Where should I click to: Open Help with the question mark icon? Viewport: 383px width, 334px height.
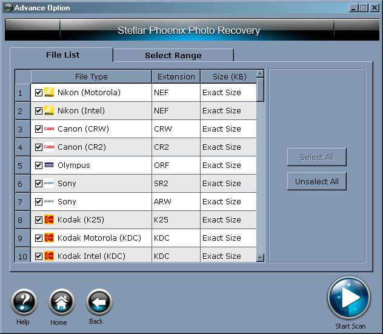[24, 301]
